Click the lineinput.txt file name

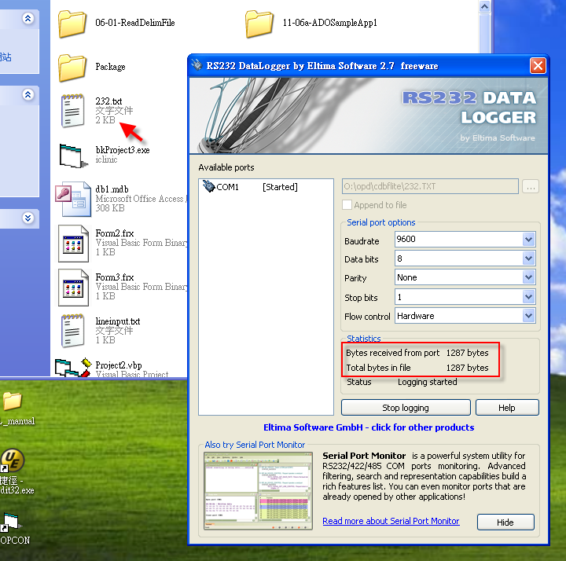(x=118, y=321)
